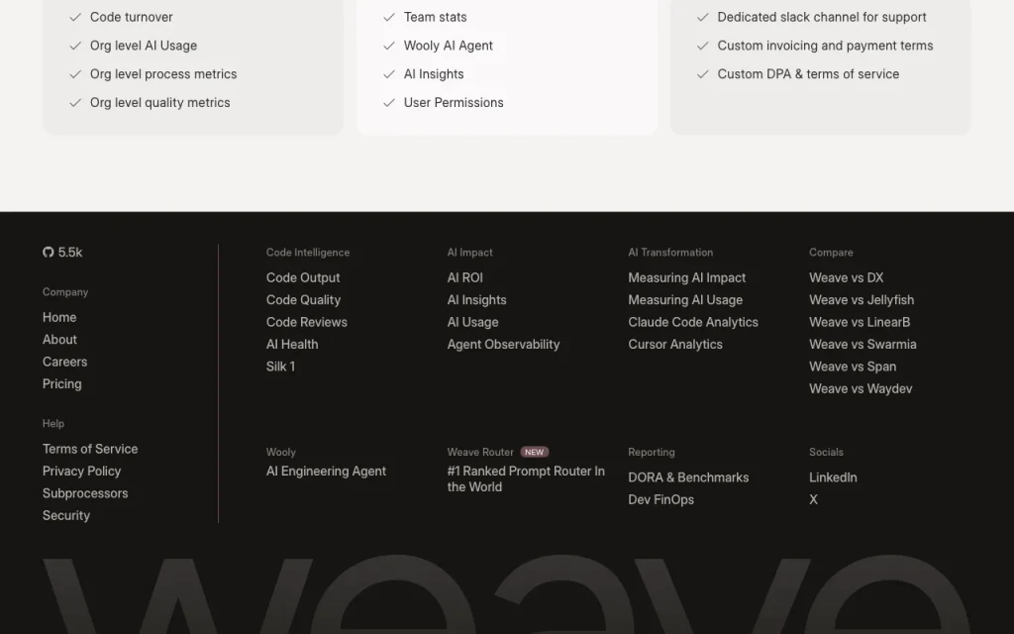Click the 'Team stats' feature text
1014x634 pixels.
(436, 18)
